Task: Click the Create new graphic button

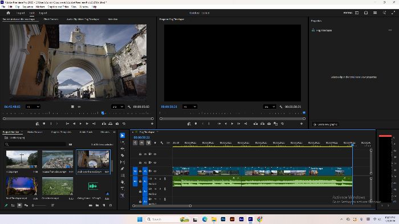Action: click(x=325, y=124)
